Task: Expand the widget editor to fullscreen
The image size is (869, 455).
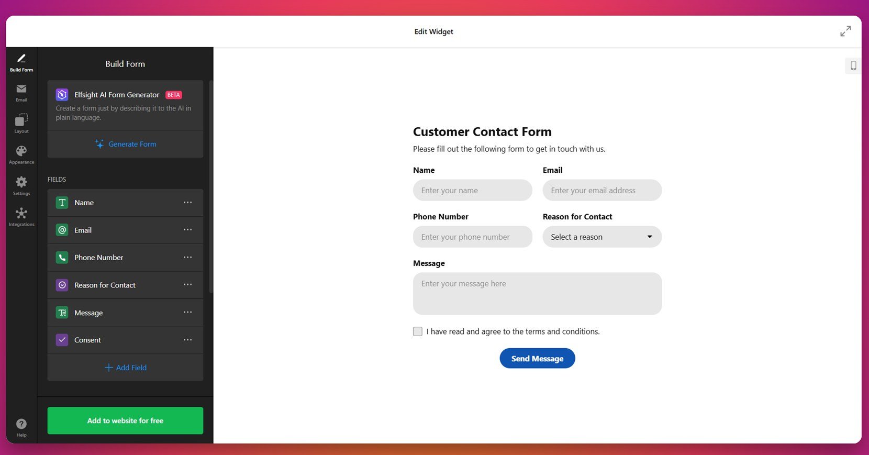Action: (x=845, y=31)
